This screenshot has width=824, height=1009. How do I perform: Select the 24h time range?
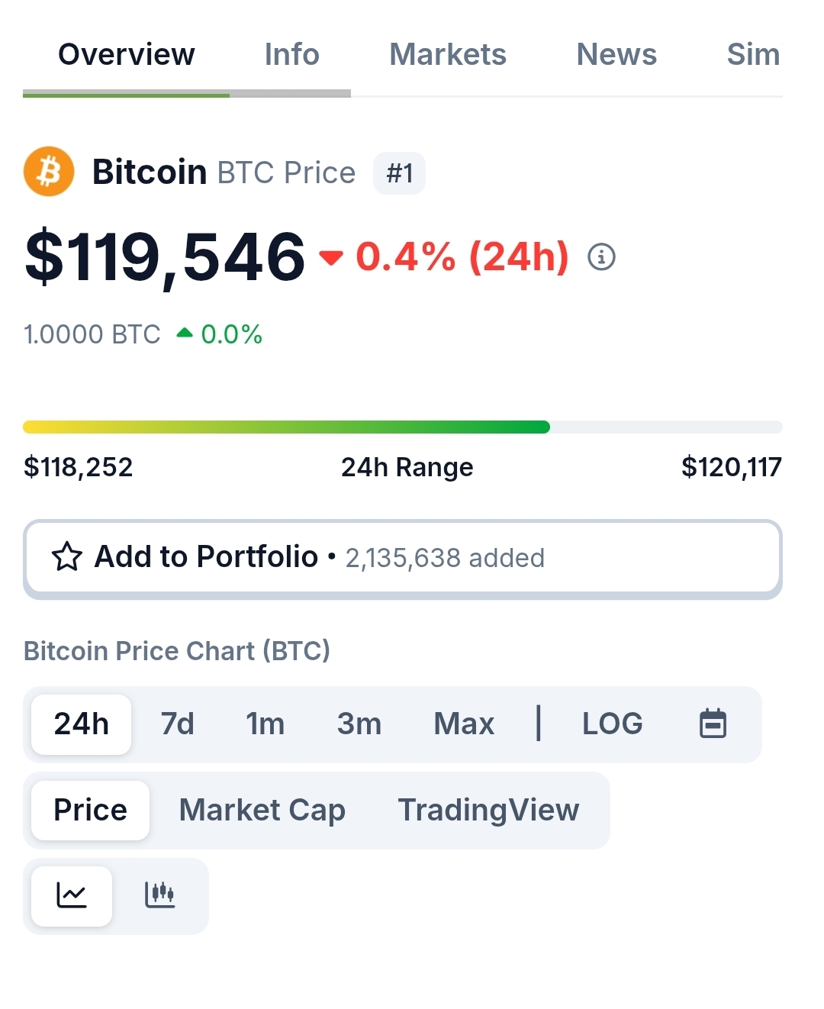pyautogui.click(x=82, y=724)
